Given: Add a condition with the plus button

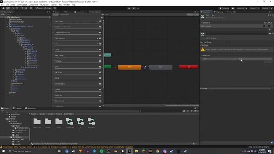Looking at the screenshot, I should coord(266,62).
